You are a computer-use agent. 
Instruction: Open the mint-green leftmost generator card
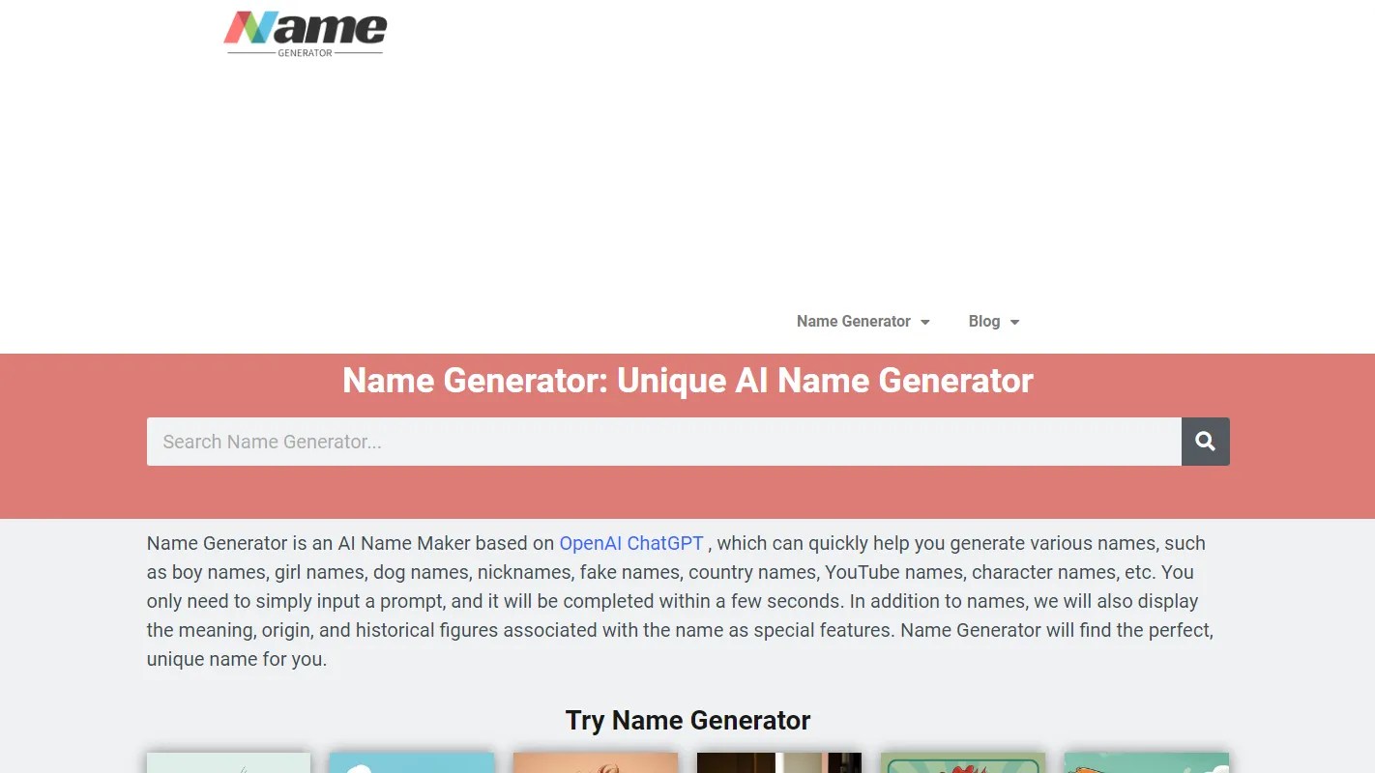click(228, 765)
